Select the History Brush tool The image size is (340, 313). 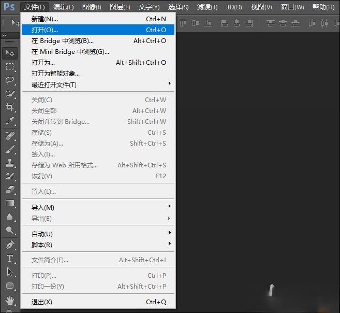[10, 176]
